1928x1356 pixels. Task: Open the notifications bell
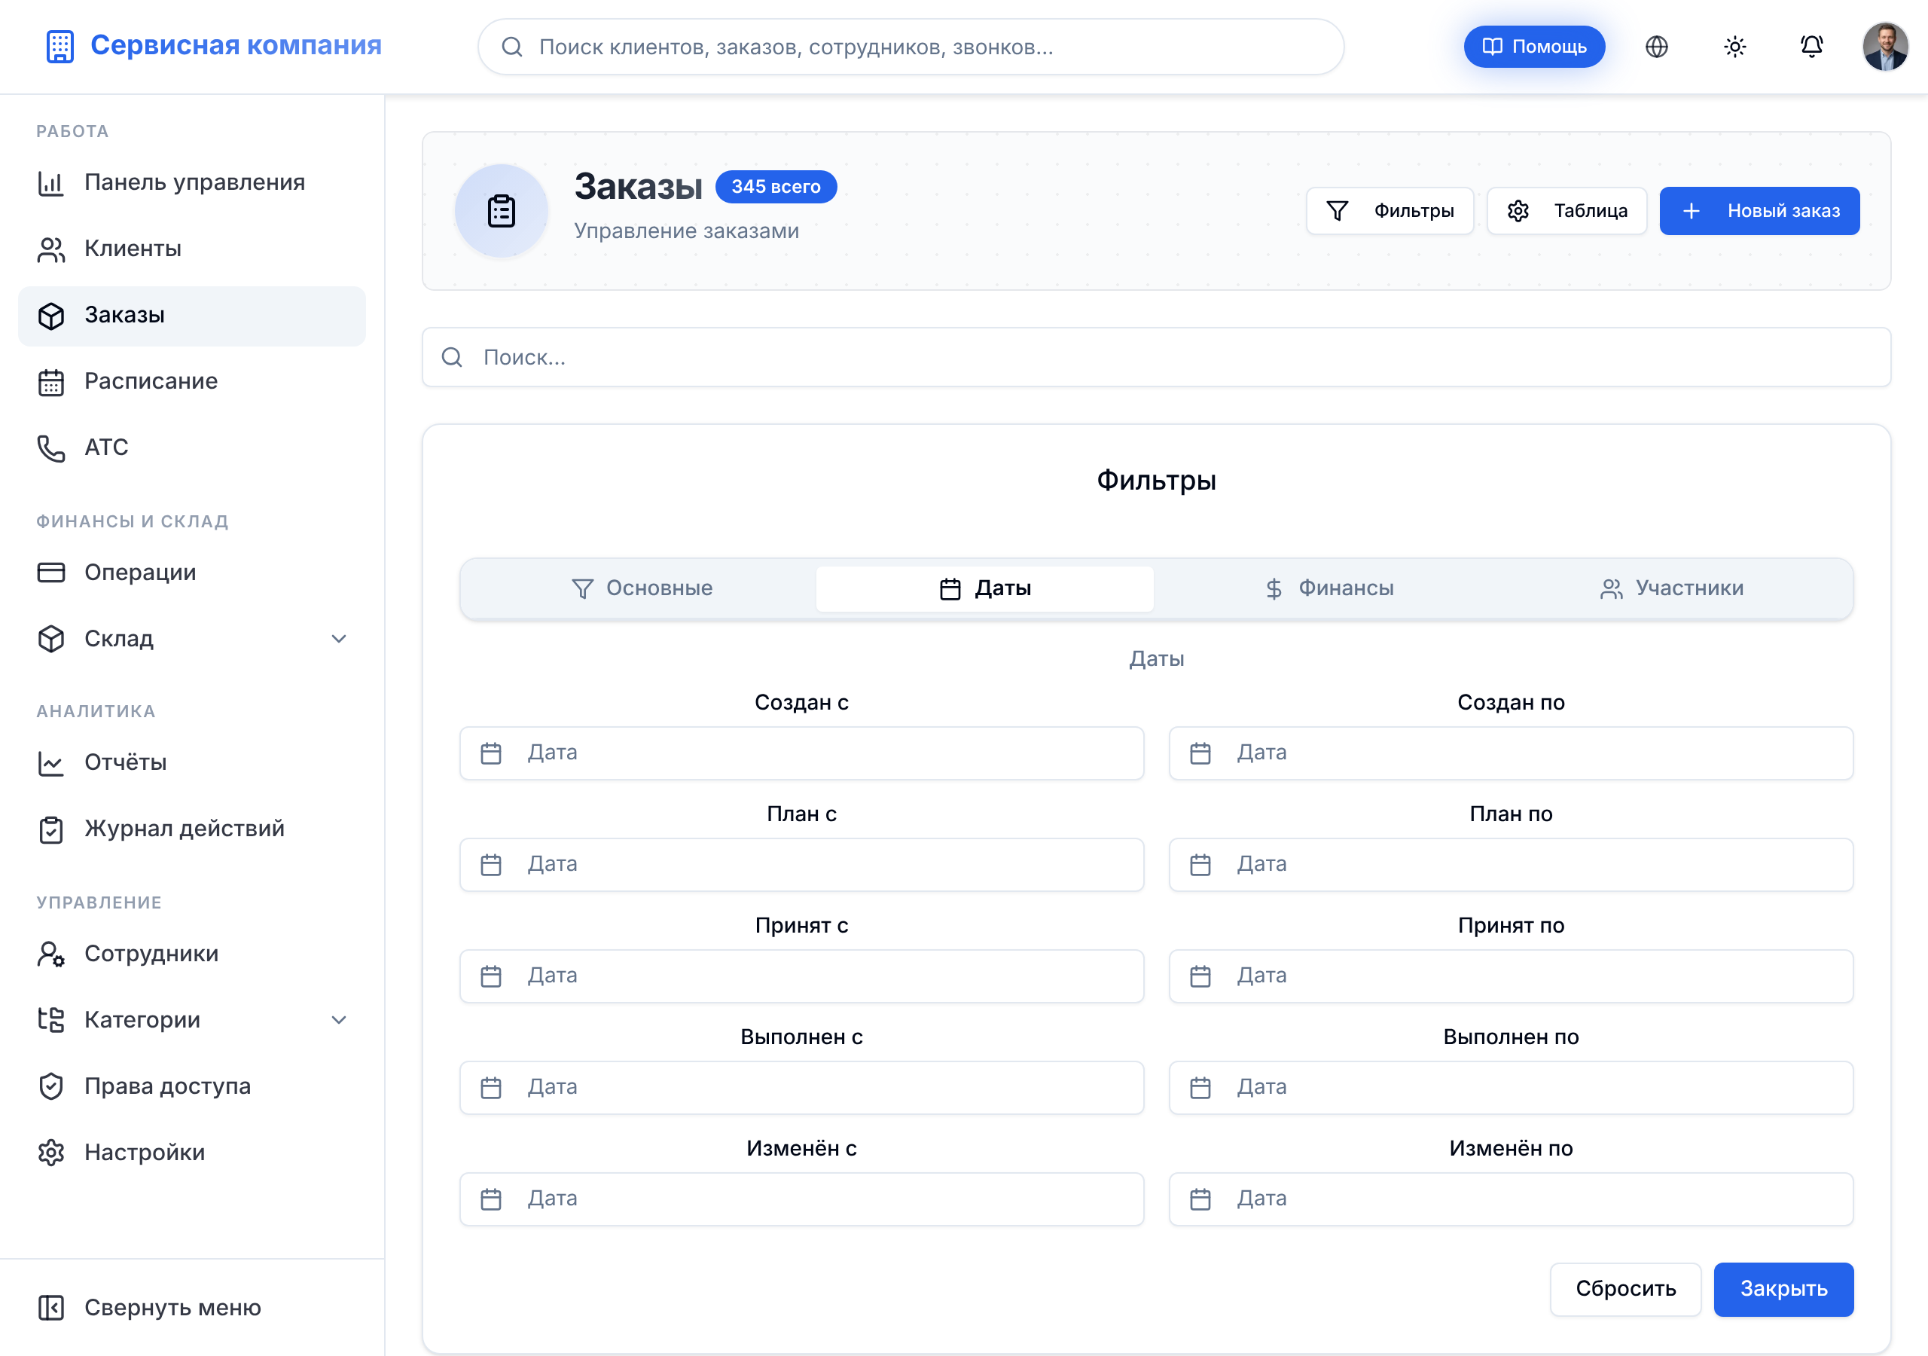1811,47
